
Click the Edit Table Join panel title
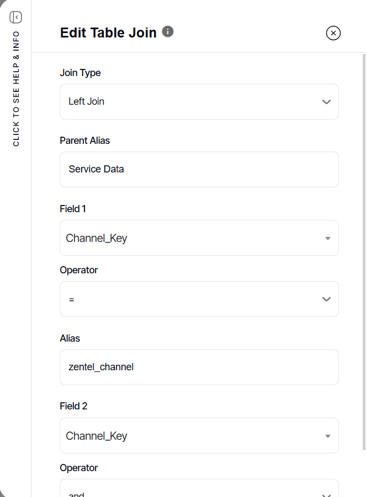[x=107, y=33]
